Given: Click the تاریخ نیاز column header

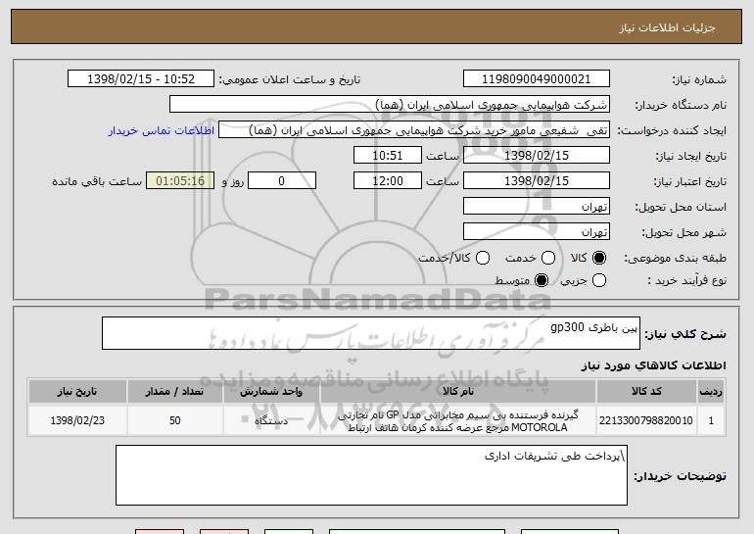Looking at the screenshot, I should pos(77,391).
